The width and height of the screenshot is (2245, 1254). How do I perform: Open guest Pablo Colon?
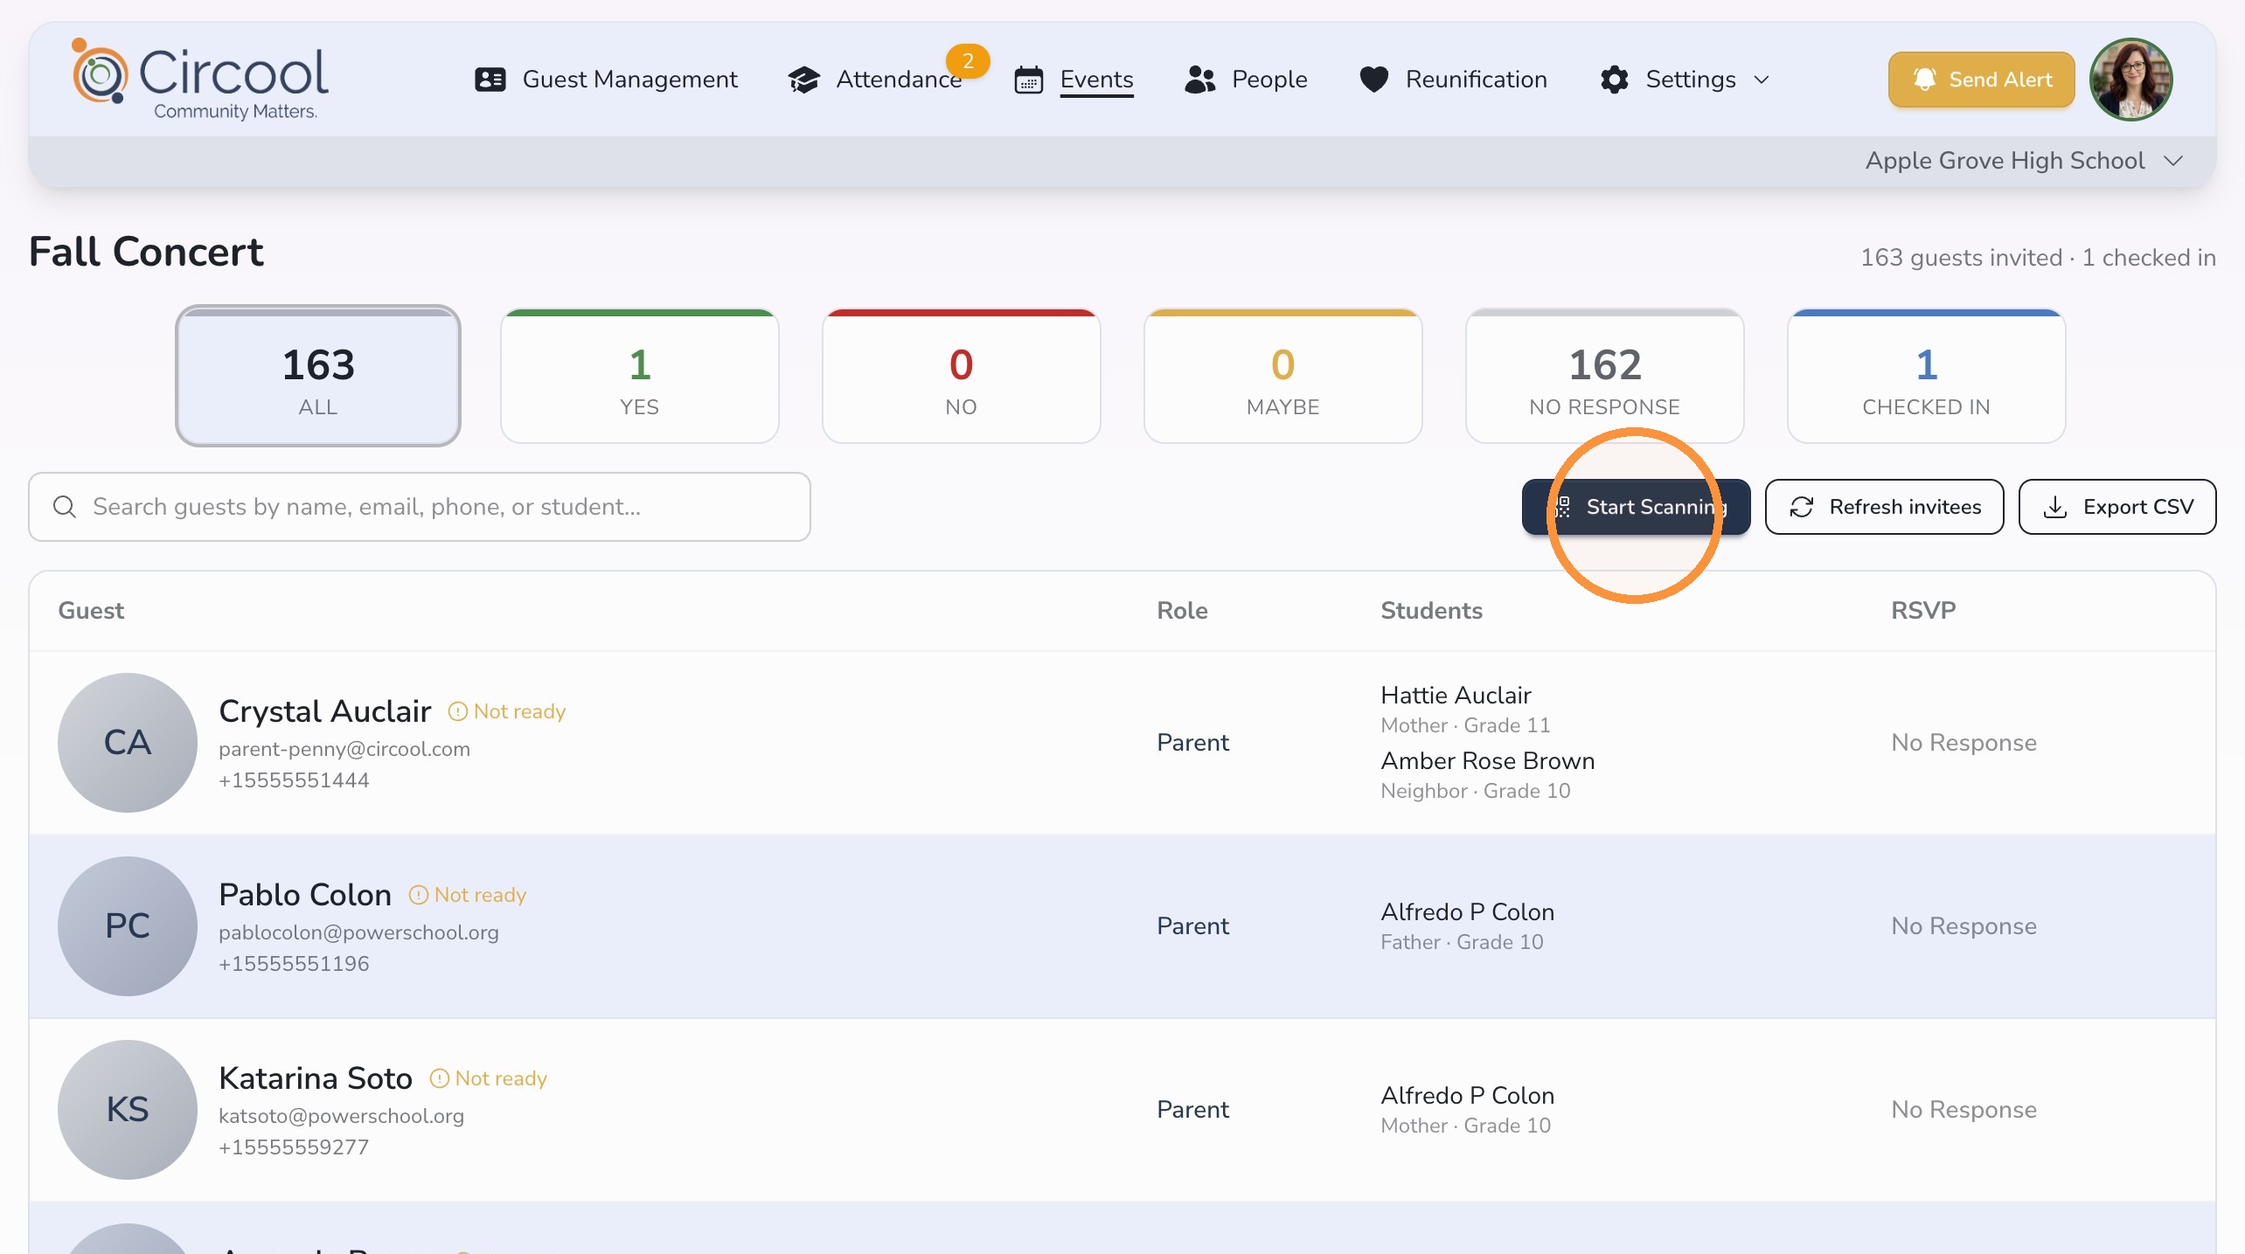[305, 895]
